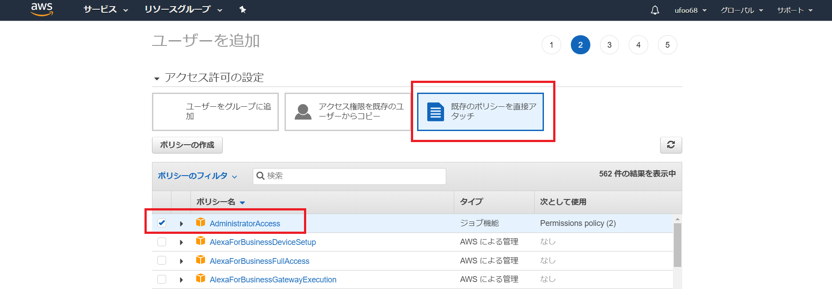Open the グローバル region dropdown
This screenshot has height=289, width=832.
click(742, 10)
